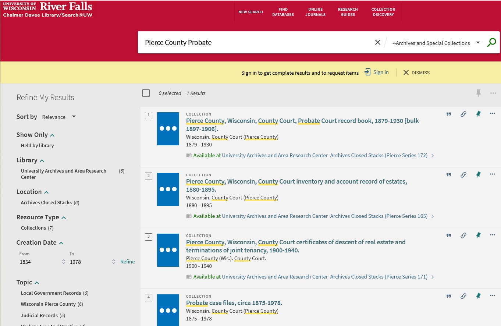Filter by Judicial Records topic
This screenshot has height=326, width=501.
point(39,315)
